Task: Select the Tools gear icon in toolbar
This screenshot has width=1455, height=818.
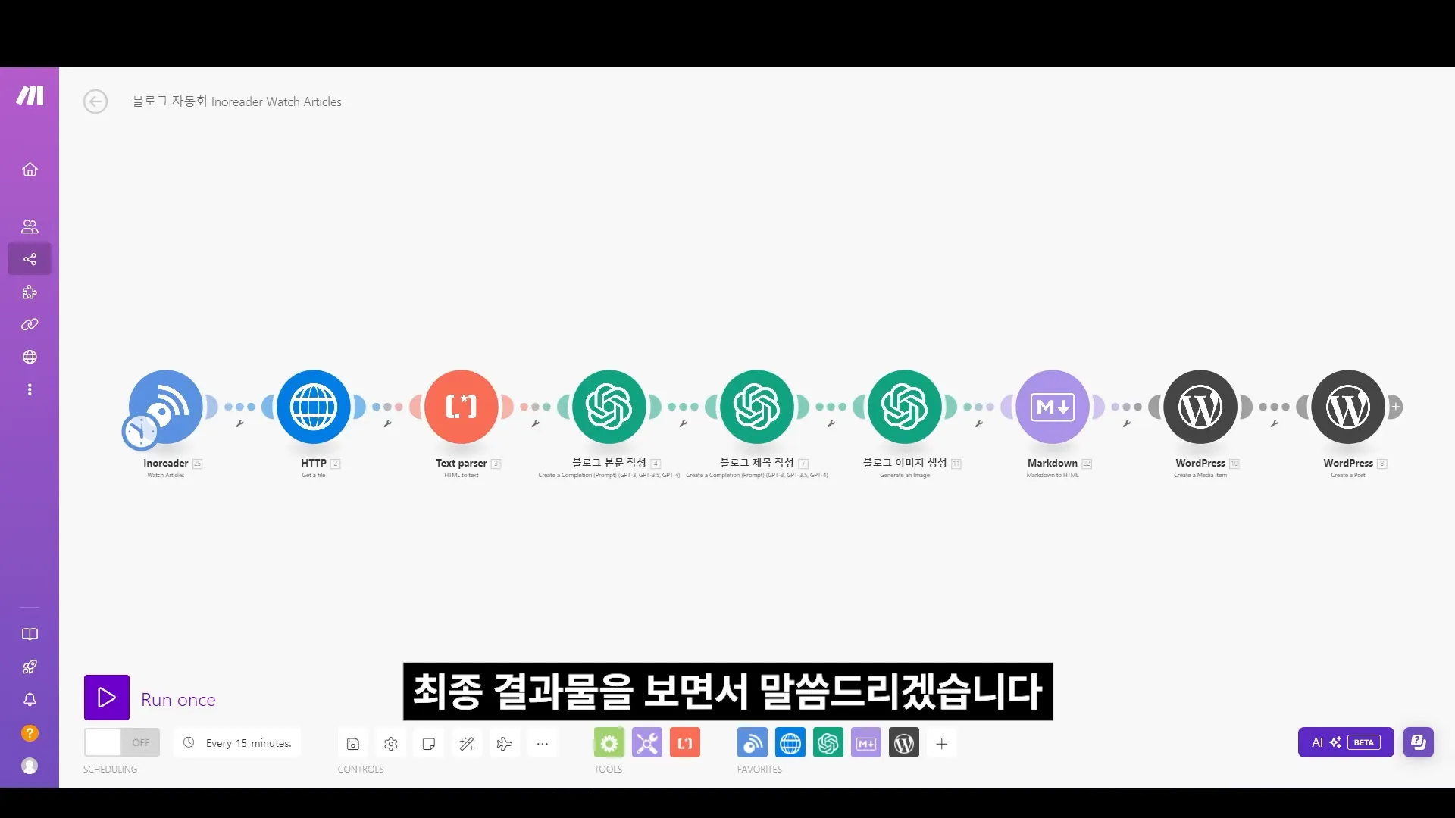Action: (609, 743)
